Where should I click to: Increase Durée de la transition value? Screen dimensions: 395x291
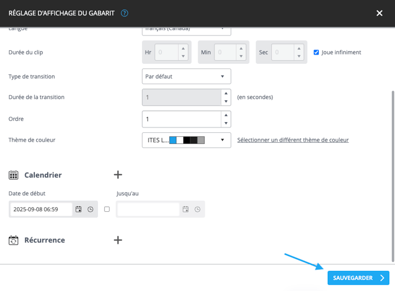point(226,93)
